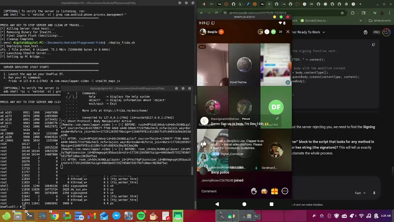The width and height of the screenshot is (394, 222).
Task: Click the PRO badge in Gemini
Action: pyautogui.click(x=376, y=32)
